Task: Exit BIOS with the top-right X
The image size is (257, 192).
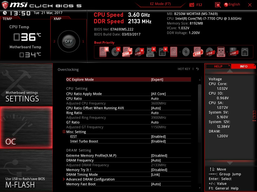Action: coord(250,5)
